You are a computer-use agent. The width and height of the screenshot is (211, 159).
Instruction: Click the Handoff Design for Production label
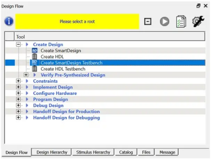[x=66, y=111]
